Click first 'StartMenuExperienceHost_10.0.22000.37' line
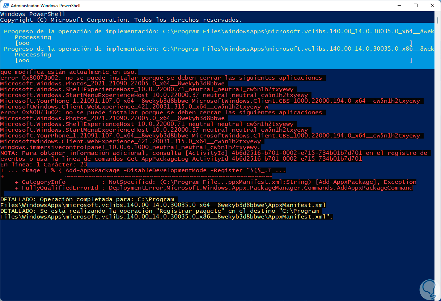 coord(154,95)
